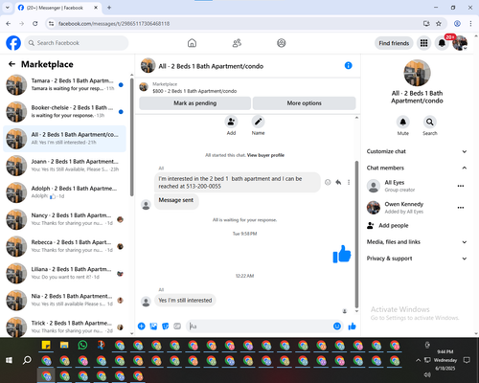The width and height of the screenshot is (479, 383).
Task: Click the Add people icon in chat
Action: click(x=231, y=122)
